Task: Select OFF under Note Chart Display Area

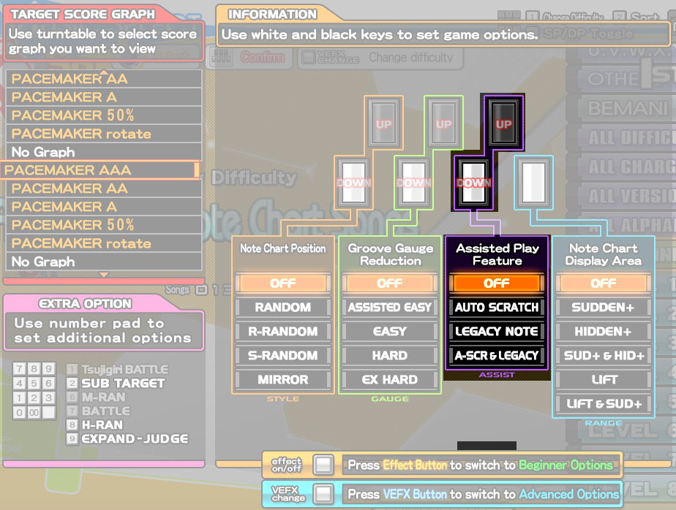Action: tap(604, 283)
